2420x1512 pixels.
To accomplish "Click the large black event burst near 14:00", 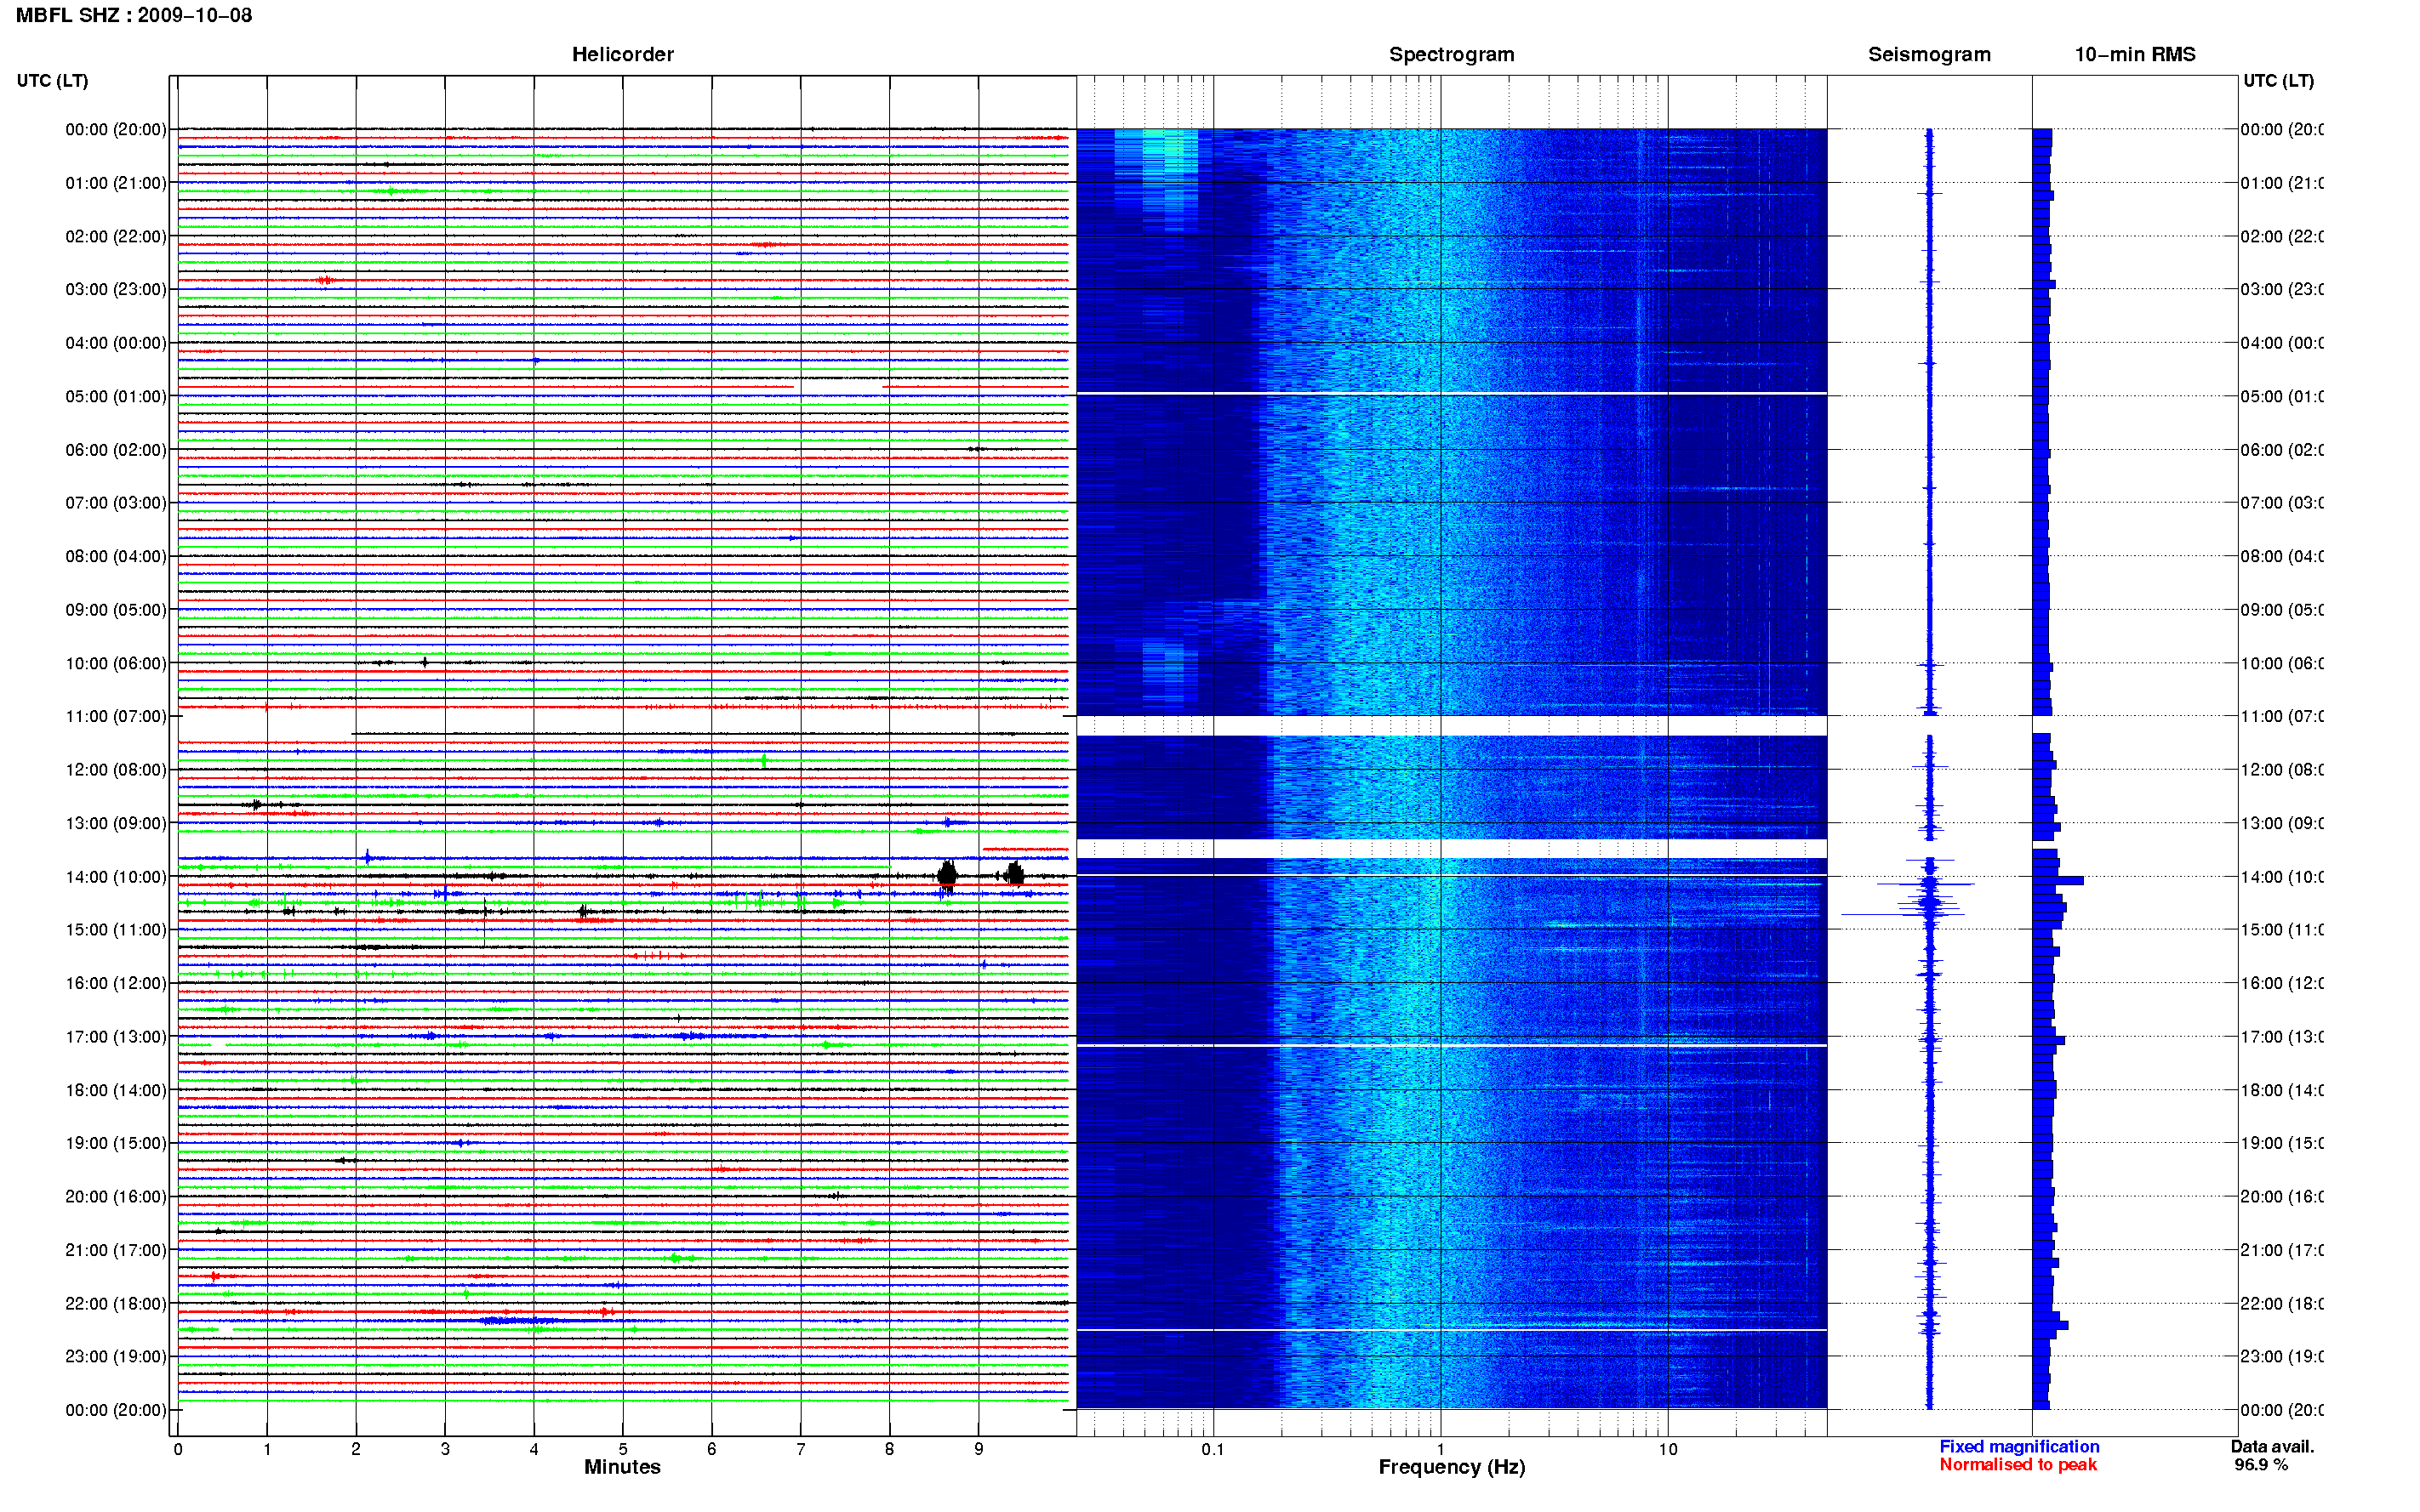I will 946,875.
